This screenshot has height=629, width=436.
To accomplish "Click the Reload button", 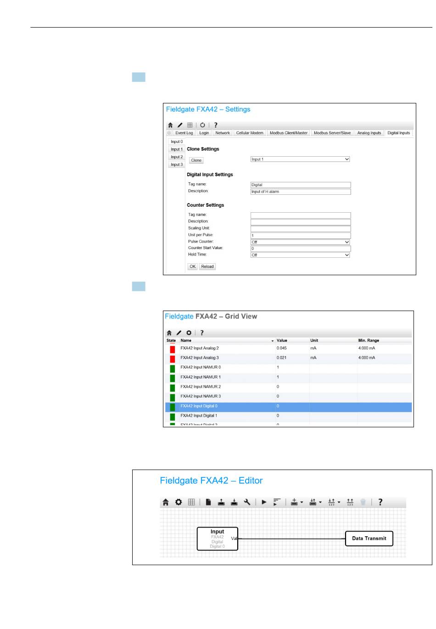I will click(207, 266).
